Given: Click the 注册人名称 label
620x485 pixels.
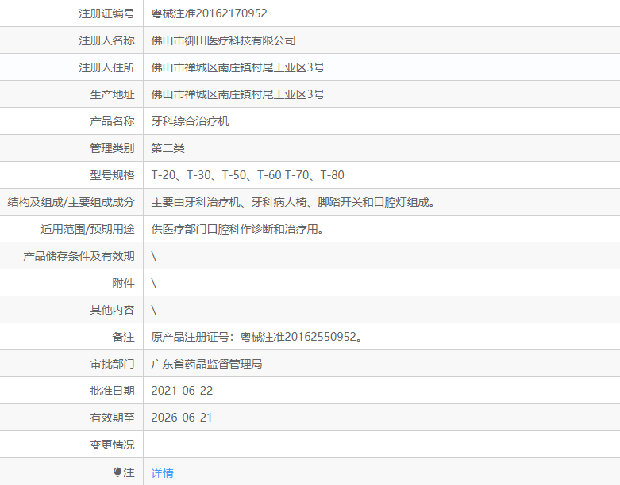Looking at the screenshot, I should (106, 40).
